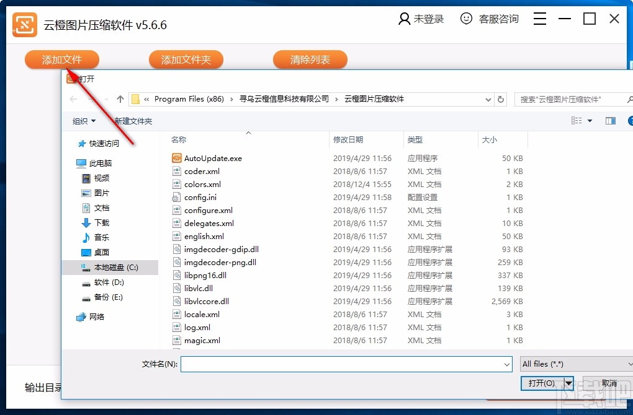The image size is (633, 415).
Task: Click the 清除列表 button
Action: click(x=310, y=59)
